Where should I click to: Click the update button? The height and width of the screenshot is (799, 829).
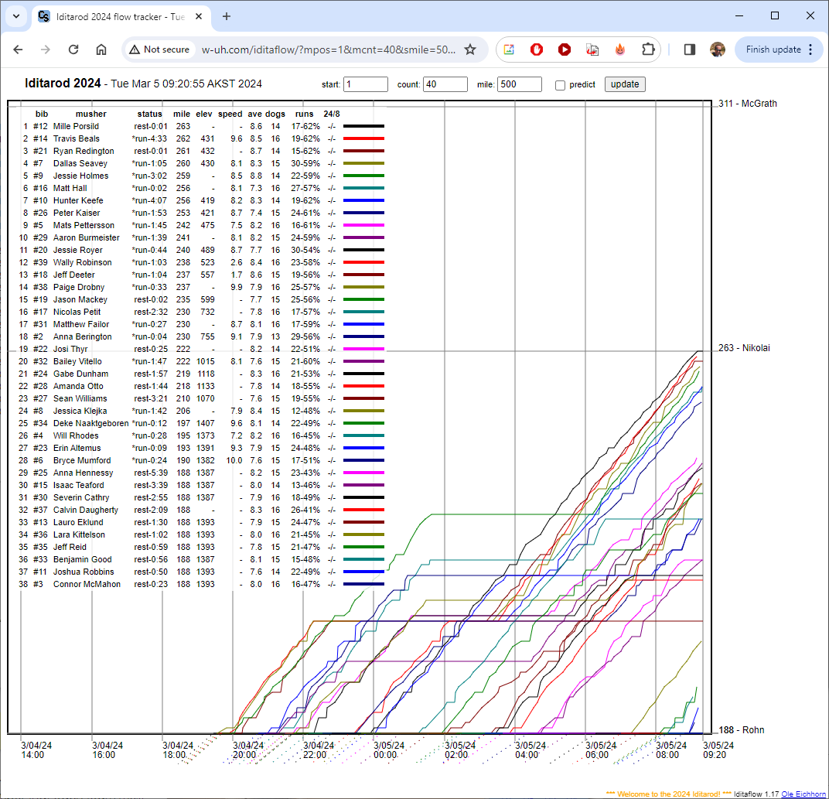pyautogui.click(x=624, y=84)
